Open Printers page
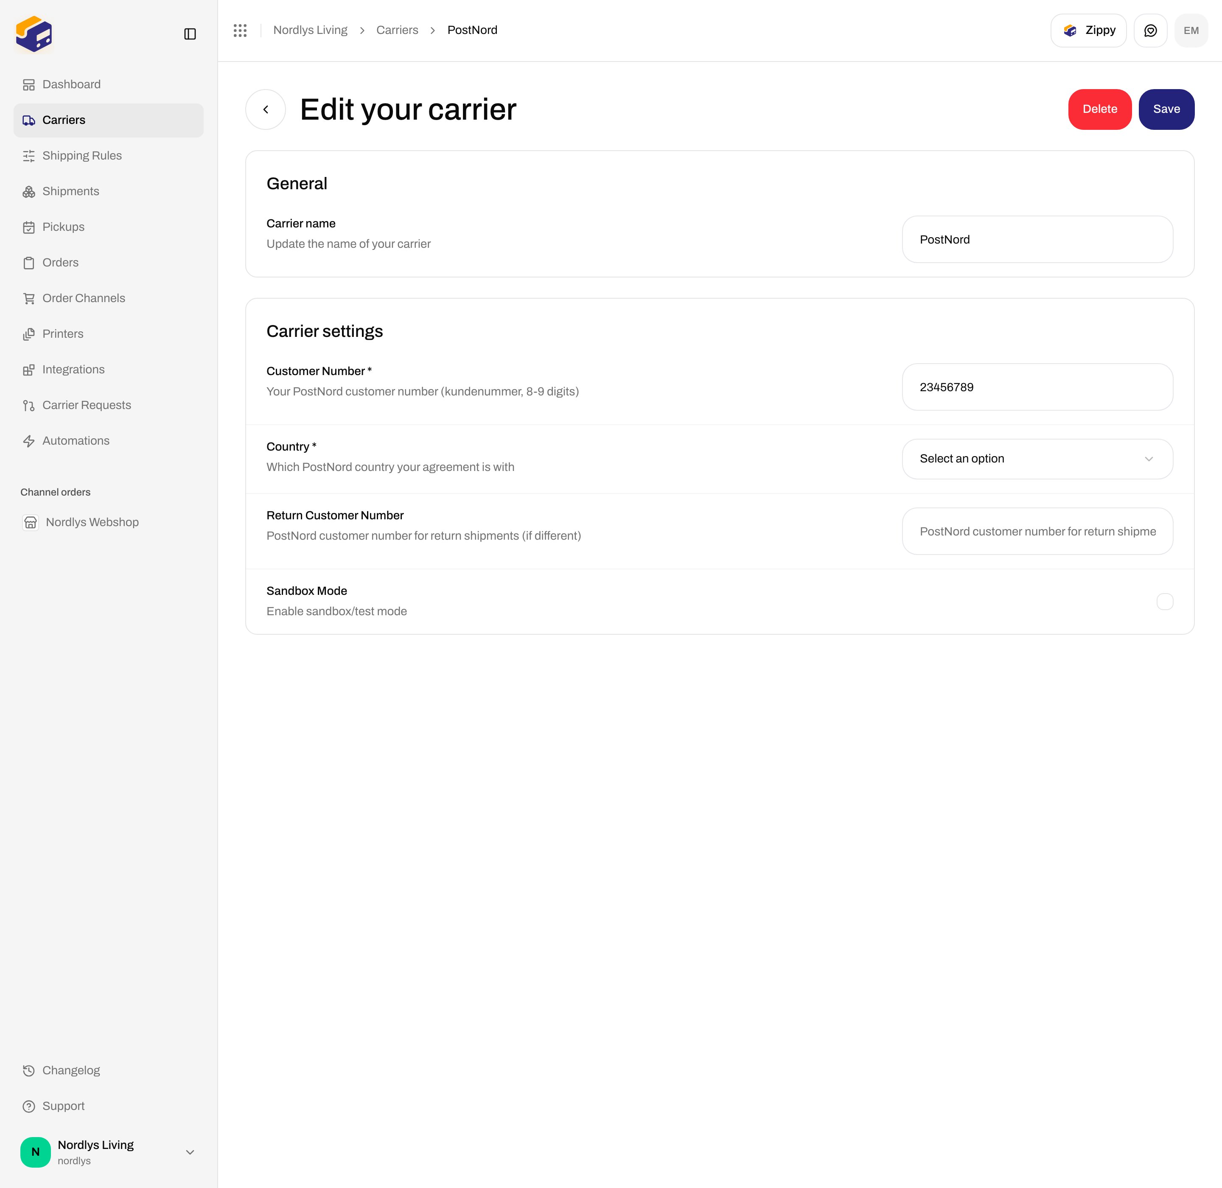Viewport: 1222px width, 1188px height. pyautogui.click(x=109, y=334)
